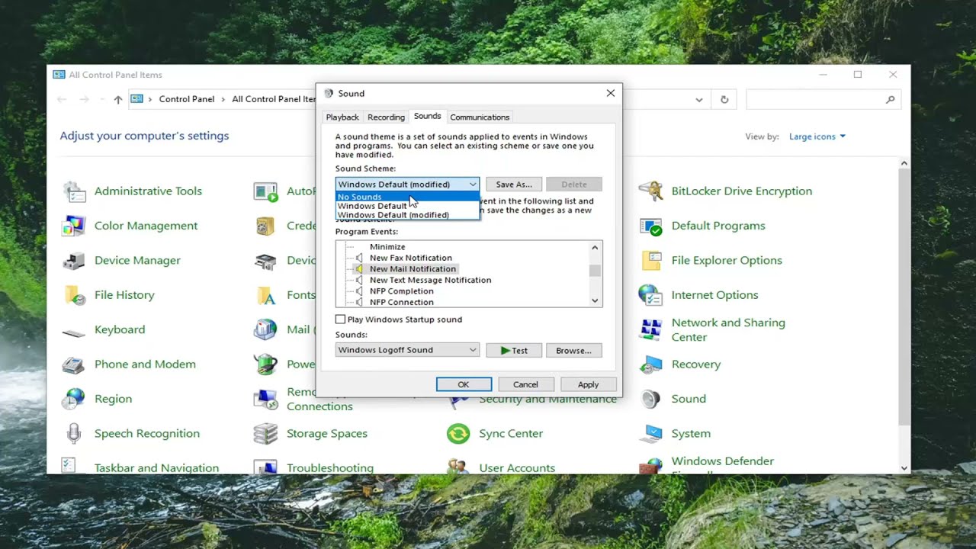This screenshot has width=976, height=549.
Task: Enable Play Windows Startup sound checkbox
Action: pos(341,319)
